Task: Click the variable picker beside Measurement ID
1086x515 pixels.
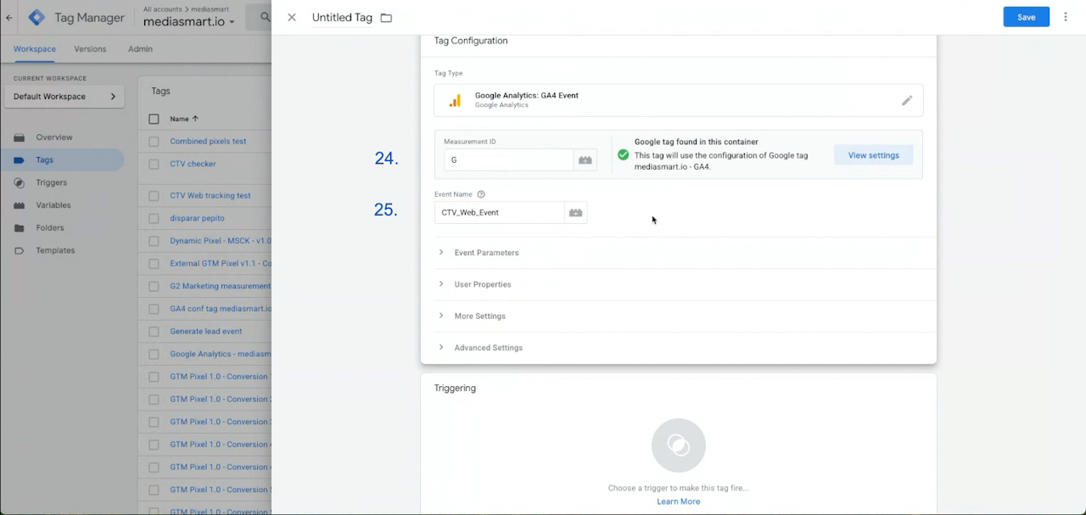Action: (x=585, y=160)
